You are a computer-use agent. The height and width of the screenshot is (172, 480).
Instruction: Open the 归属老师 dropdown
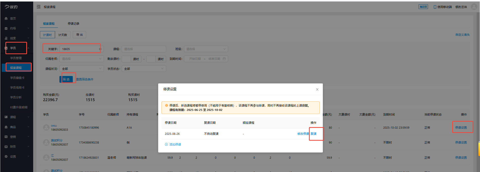(x=82, y=59)
